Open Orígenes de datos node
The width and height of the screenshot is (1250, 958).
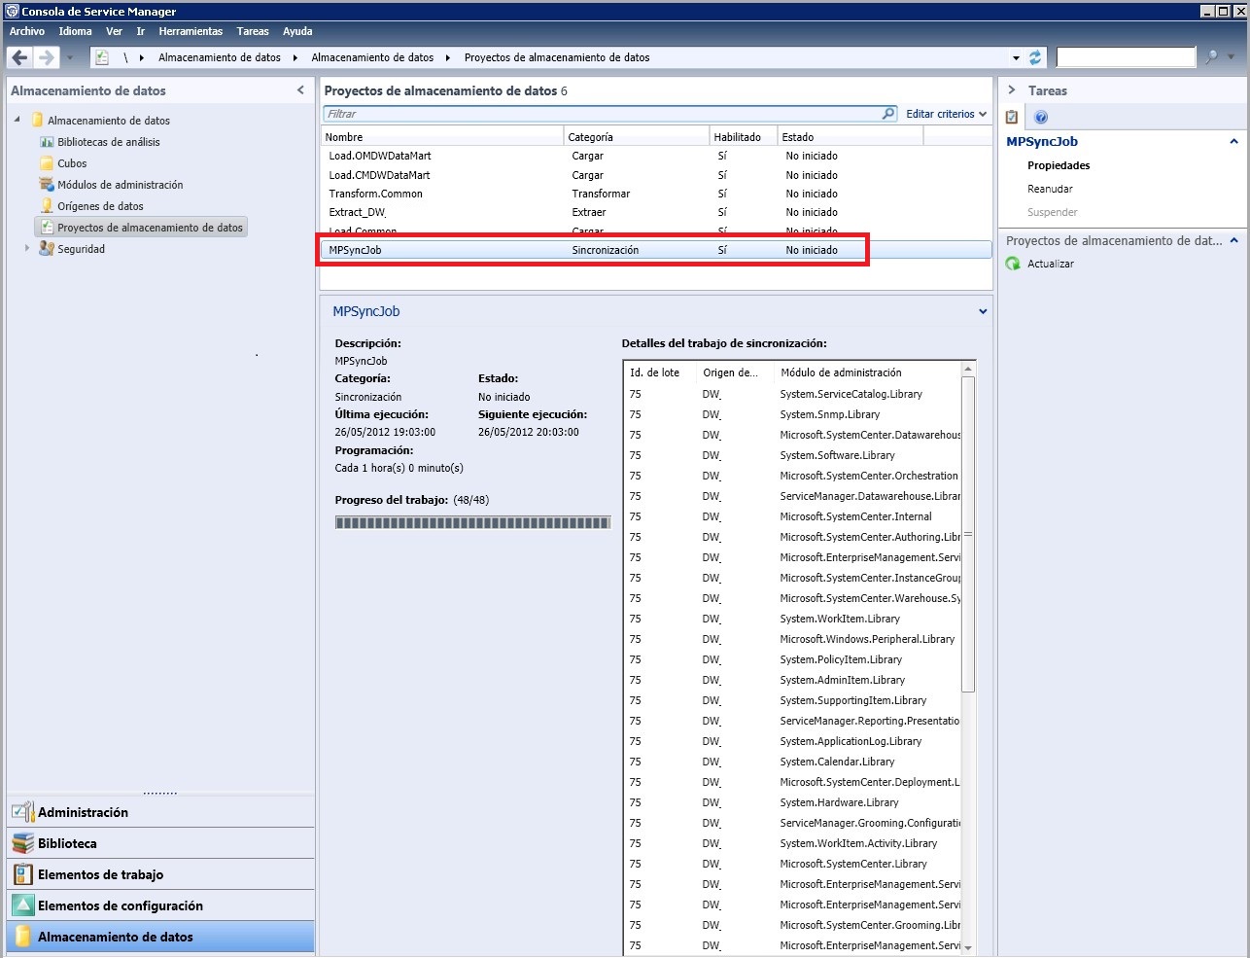(99, 206)
